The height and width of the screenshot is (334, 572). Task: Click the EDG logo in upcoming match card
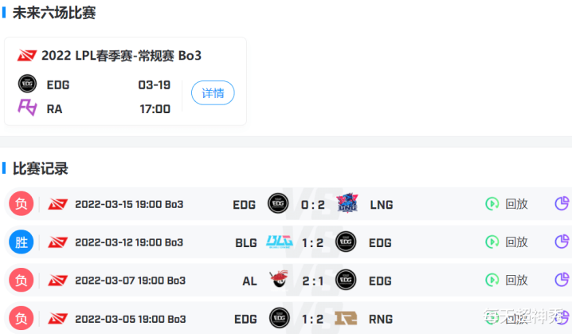pyautogui.click(x=27, y=84)
